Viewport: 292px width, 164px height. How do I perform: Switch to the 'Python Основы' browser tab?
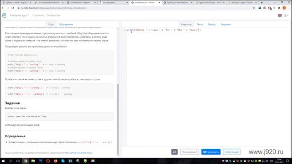click(x=17, y=3)
